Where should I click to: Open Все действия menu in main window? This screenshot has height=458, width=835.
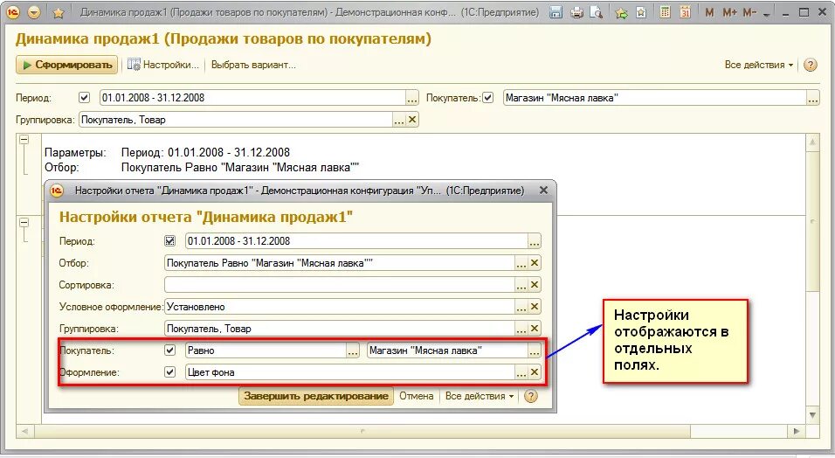point(758,65)
